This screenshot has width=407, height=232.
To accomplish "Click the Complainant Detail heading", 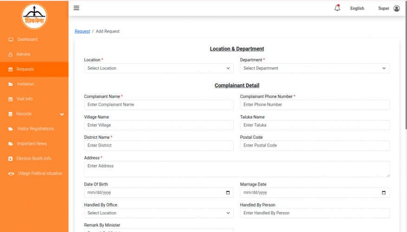I will coord(237,85).
